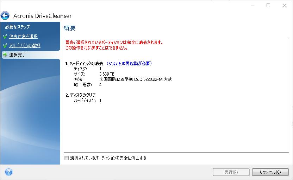Go to the 消去対象を選択 step link
The width and height of the screenshot is (293, 180).
coord(24,36)
